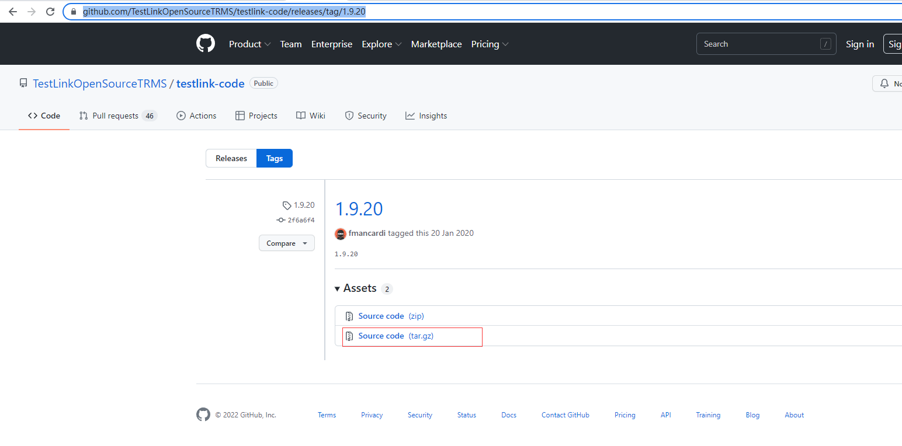The image size is (902, 446).
Task: Open the Pricing dropdown in header
Action: 490,44
